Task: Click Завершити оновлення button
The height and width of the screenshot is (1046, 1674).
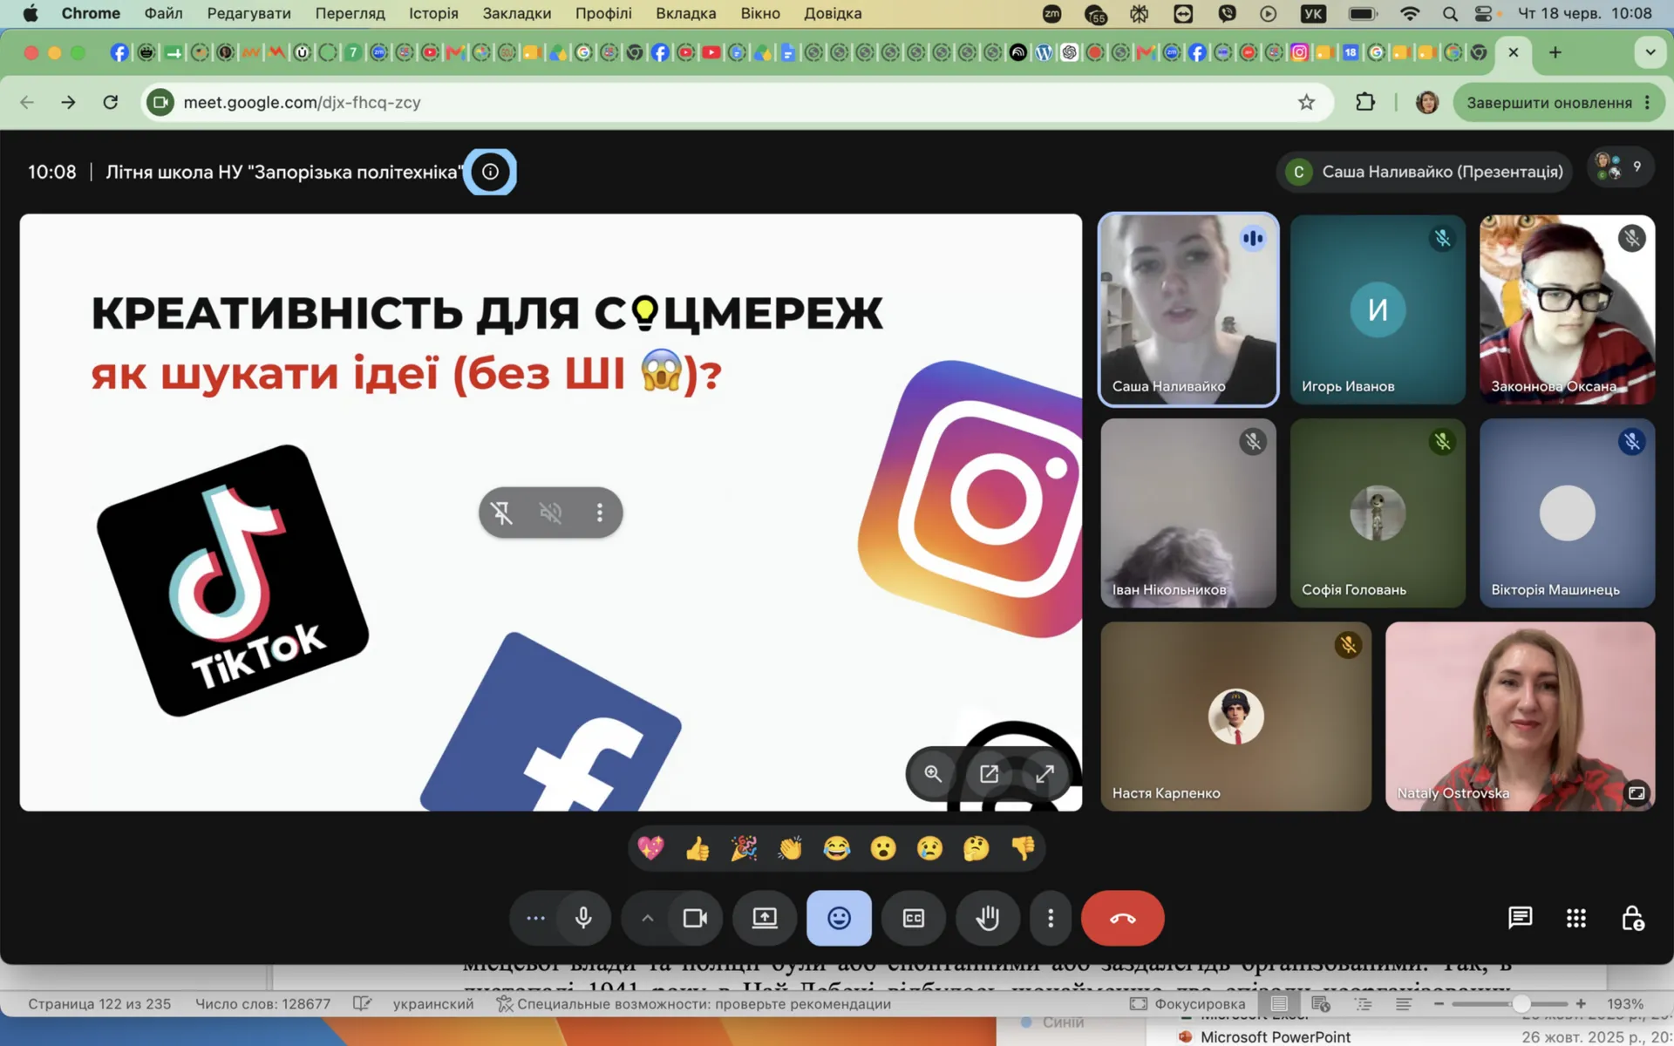Action: tap(1549, 102)
